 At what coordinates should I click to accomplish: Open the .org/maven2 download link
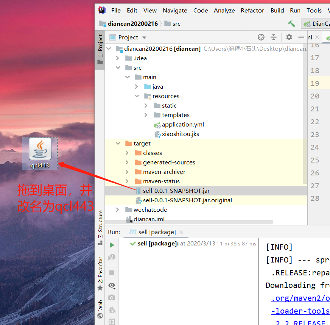[300, 298]
